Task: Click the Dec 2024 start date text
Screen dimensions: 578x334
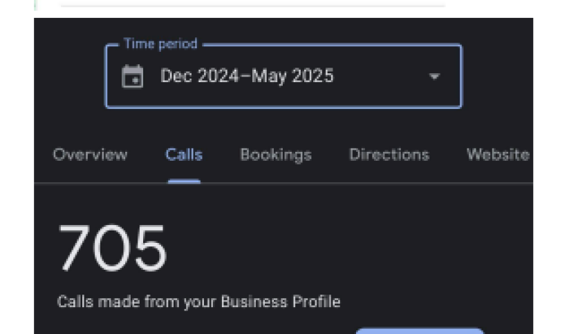Action: coord(200,76)
